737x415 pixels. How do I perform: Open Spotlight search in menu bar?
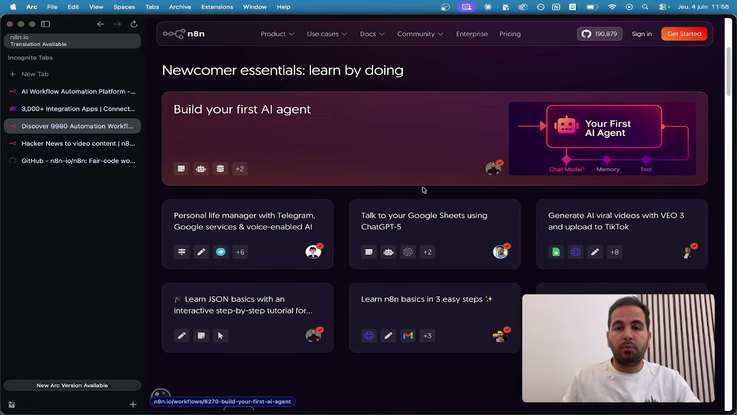click(645, 7)
